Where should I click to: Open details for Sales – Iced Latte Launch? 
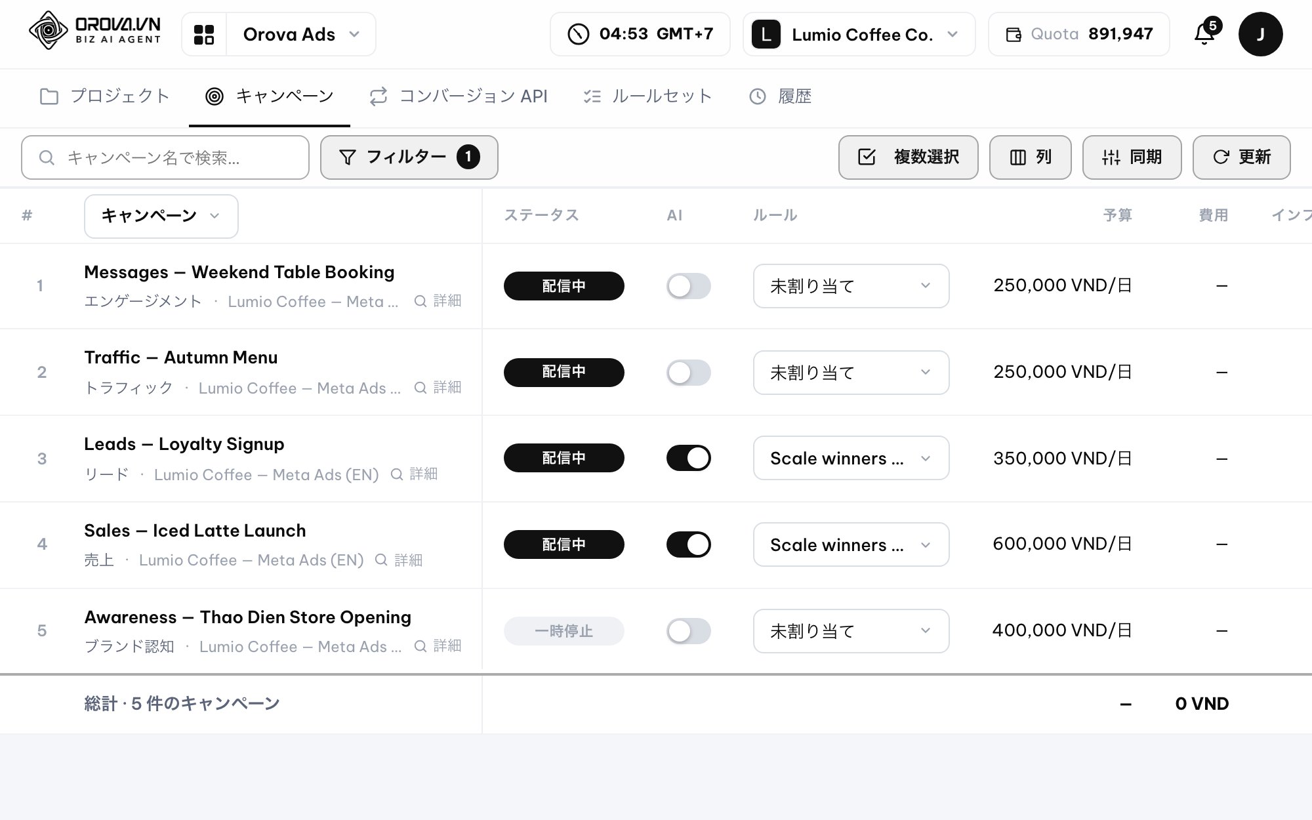click(399, 560)
